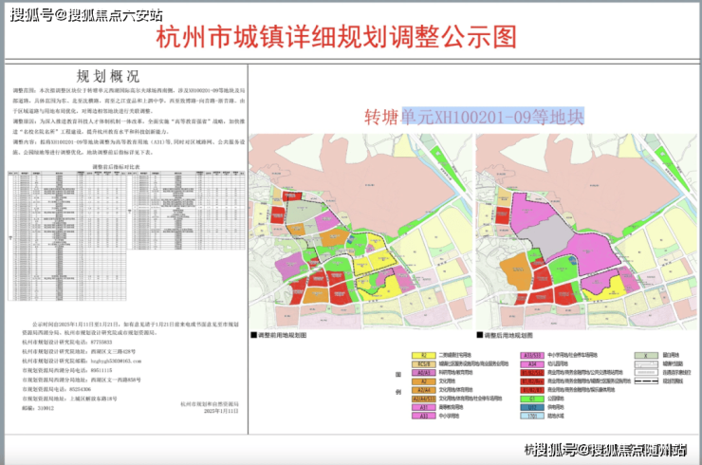This screenshot has height=465, width=702.
Task: Click the 规划概况 section heading
Action: pyautogui.click(x=123, y=77)
